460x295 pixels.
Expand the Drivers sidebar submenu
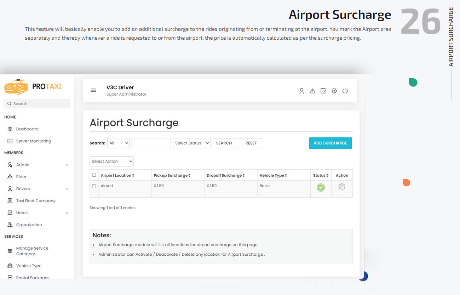tap(67, 188)
